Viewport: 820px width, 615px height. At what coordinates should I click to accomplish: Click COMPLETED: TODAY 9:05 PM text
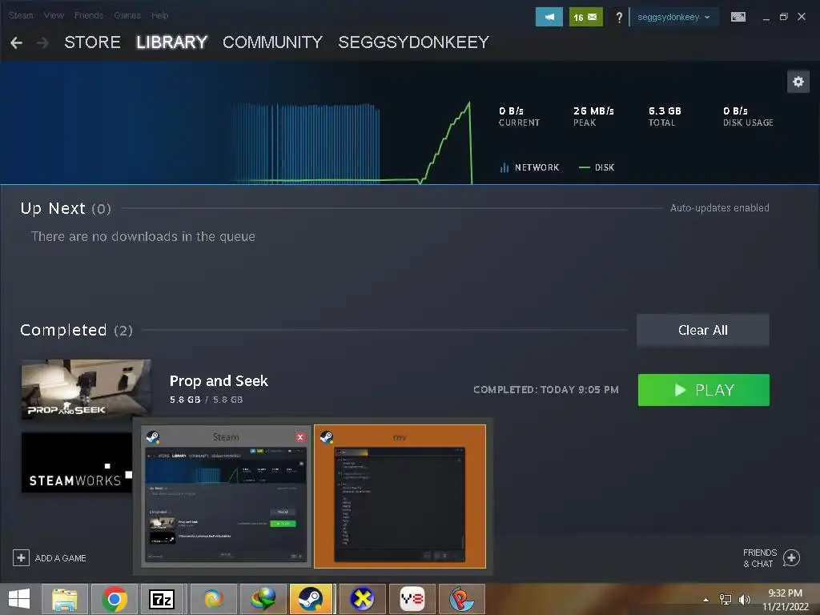(546, 390)
